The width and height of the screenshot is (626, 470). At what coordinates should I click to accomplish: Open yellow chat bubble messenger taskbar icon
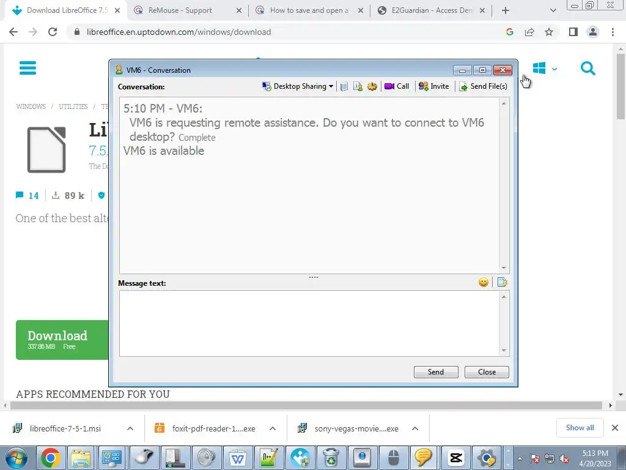pyautogui.click(x=423, y=458)
